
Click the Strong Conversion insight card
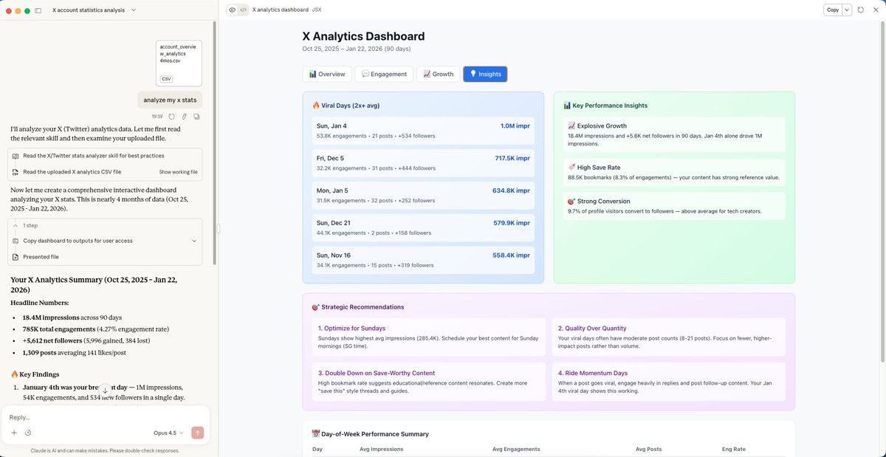[x=674, y=206]
